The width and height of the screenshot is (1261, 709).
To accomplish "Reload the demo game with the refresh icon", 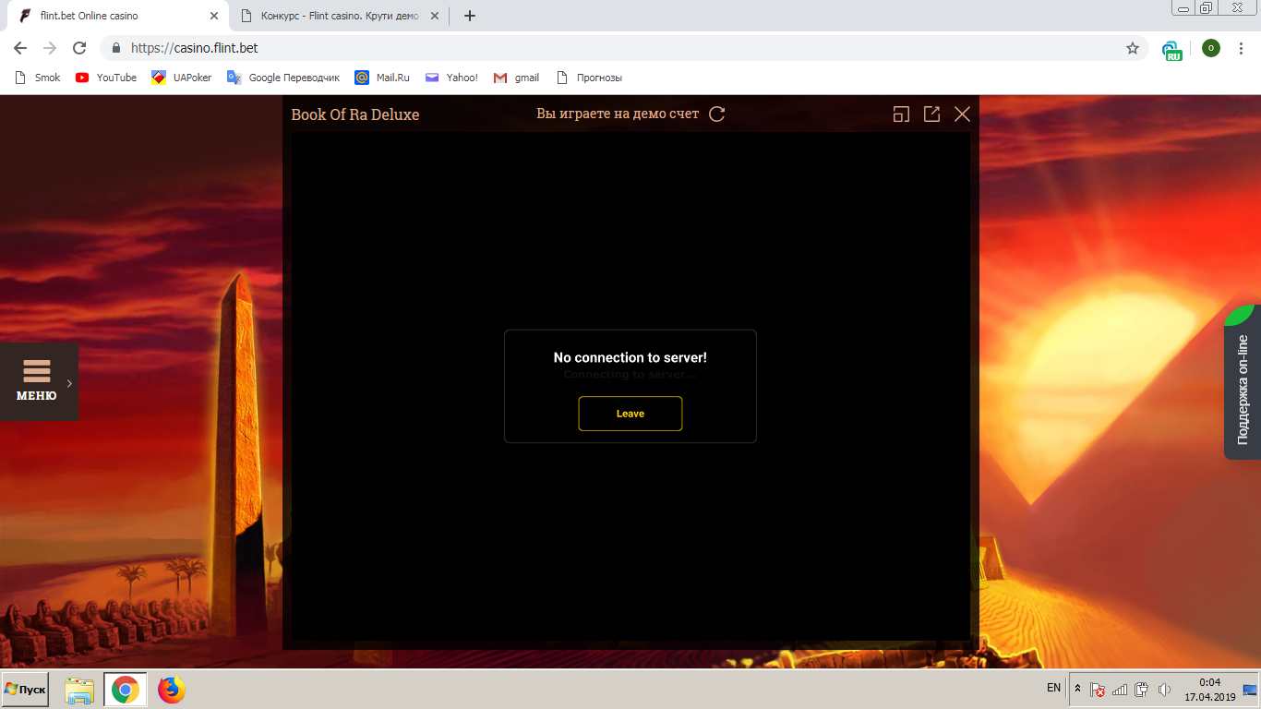I will tap(716, 114).
